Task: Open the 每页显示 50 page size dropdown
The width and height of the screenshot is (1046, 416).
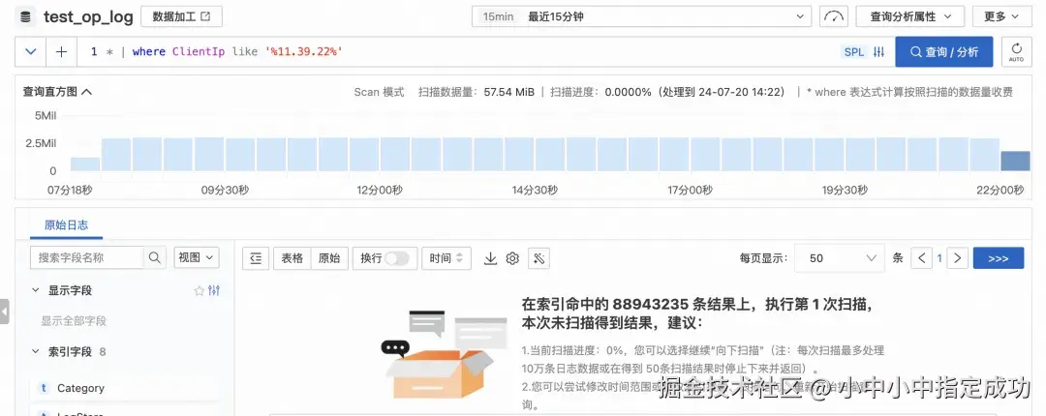Action: click(x=839, y=258)
